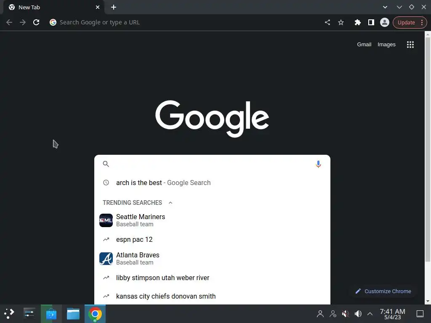
Task: Click the clock showing 7:41 AM
Action: pyautogui.click(x=392, y=314)
